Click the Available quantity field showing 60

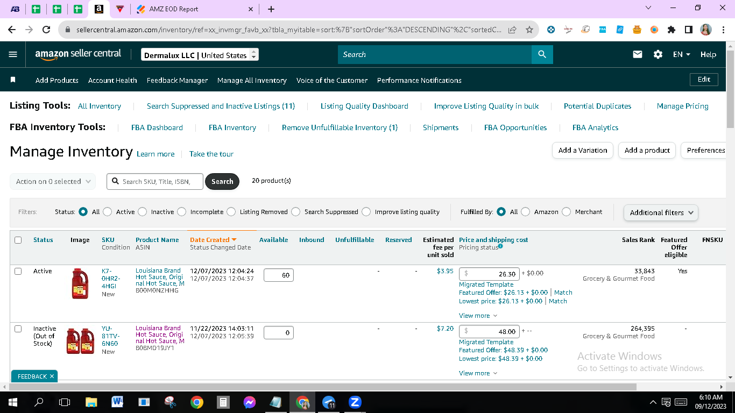279,275
